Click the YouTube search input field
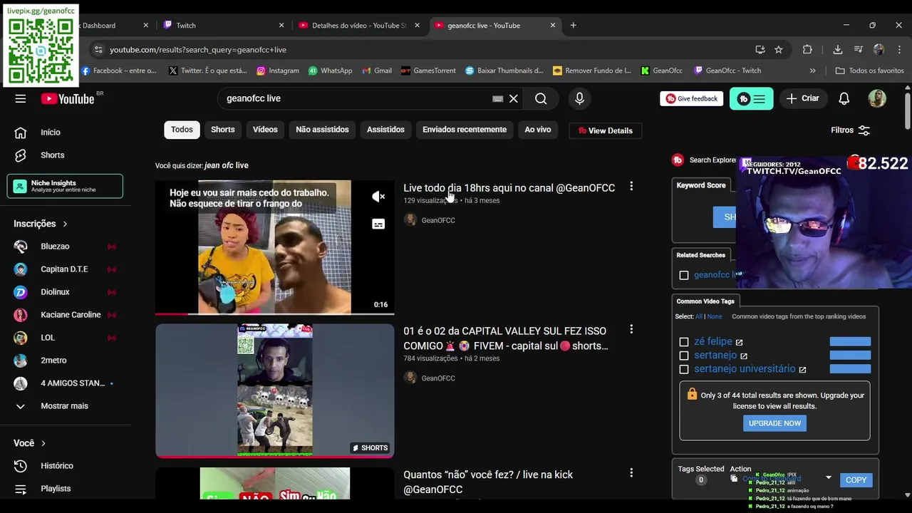The image size is (912, 513). tap(356, 98)
